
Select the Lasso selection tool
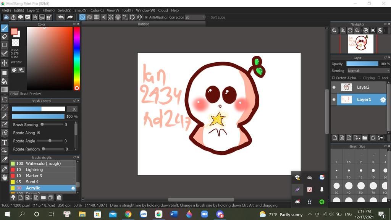(x=5, y=108)
